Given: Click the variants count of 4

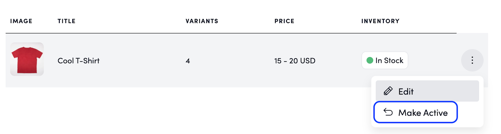Looking at the screenshot, I should [x=188, y=61].
